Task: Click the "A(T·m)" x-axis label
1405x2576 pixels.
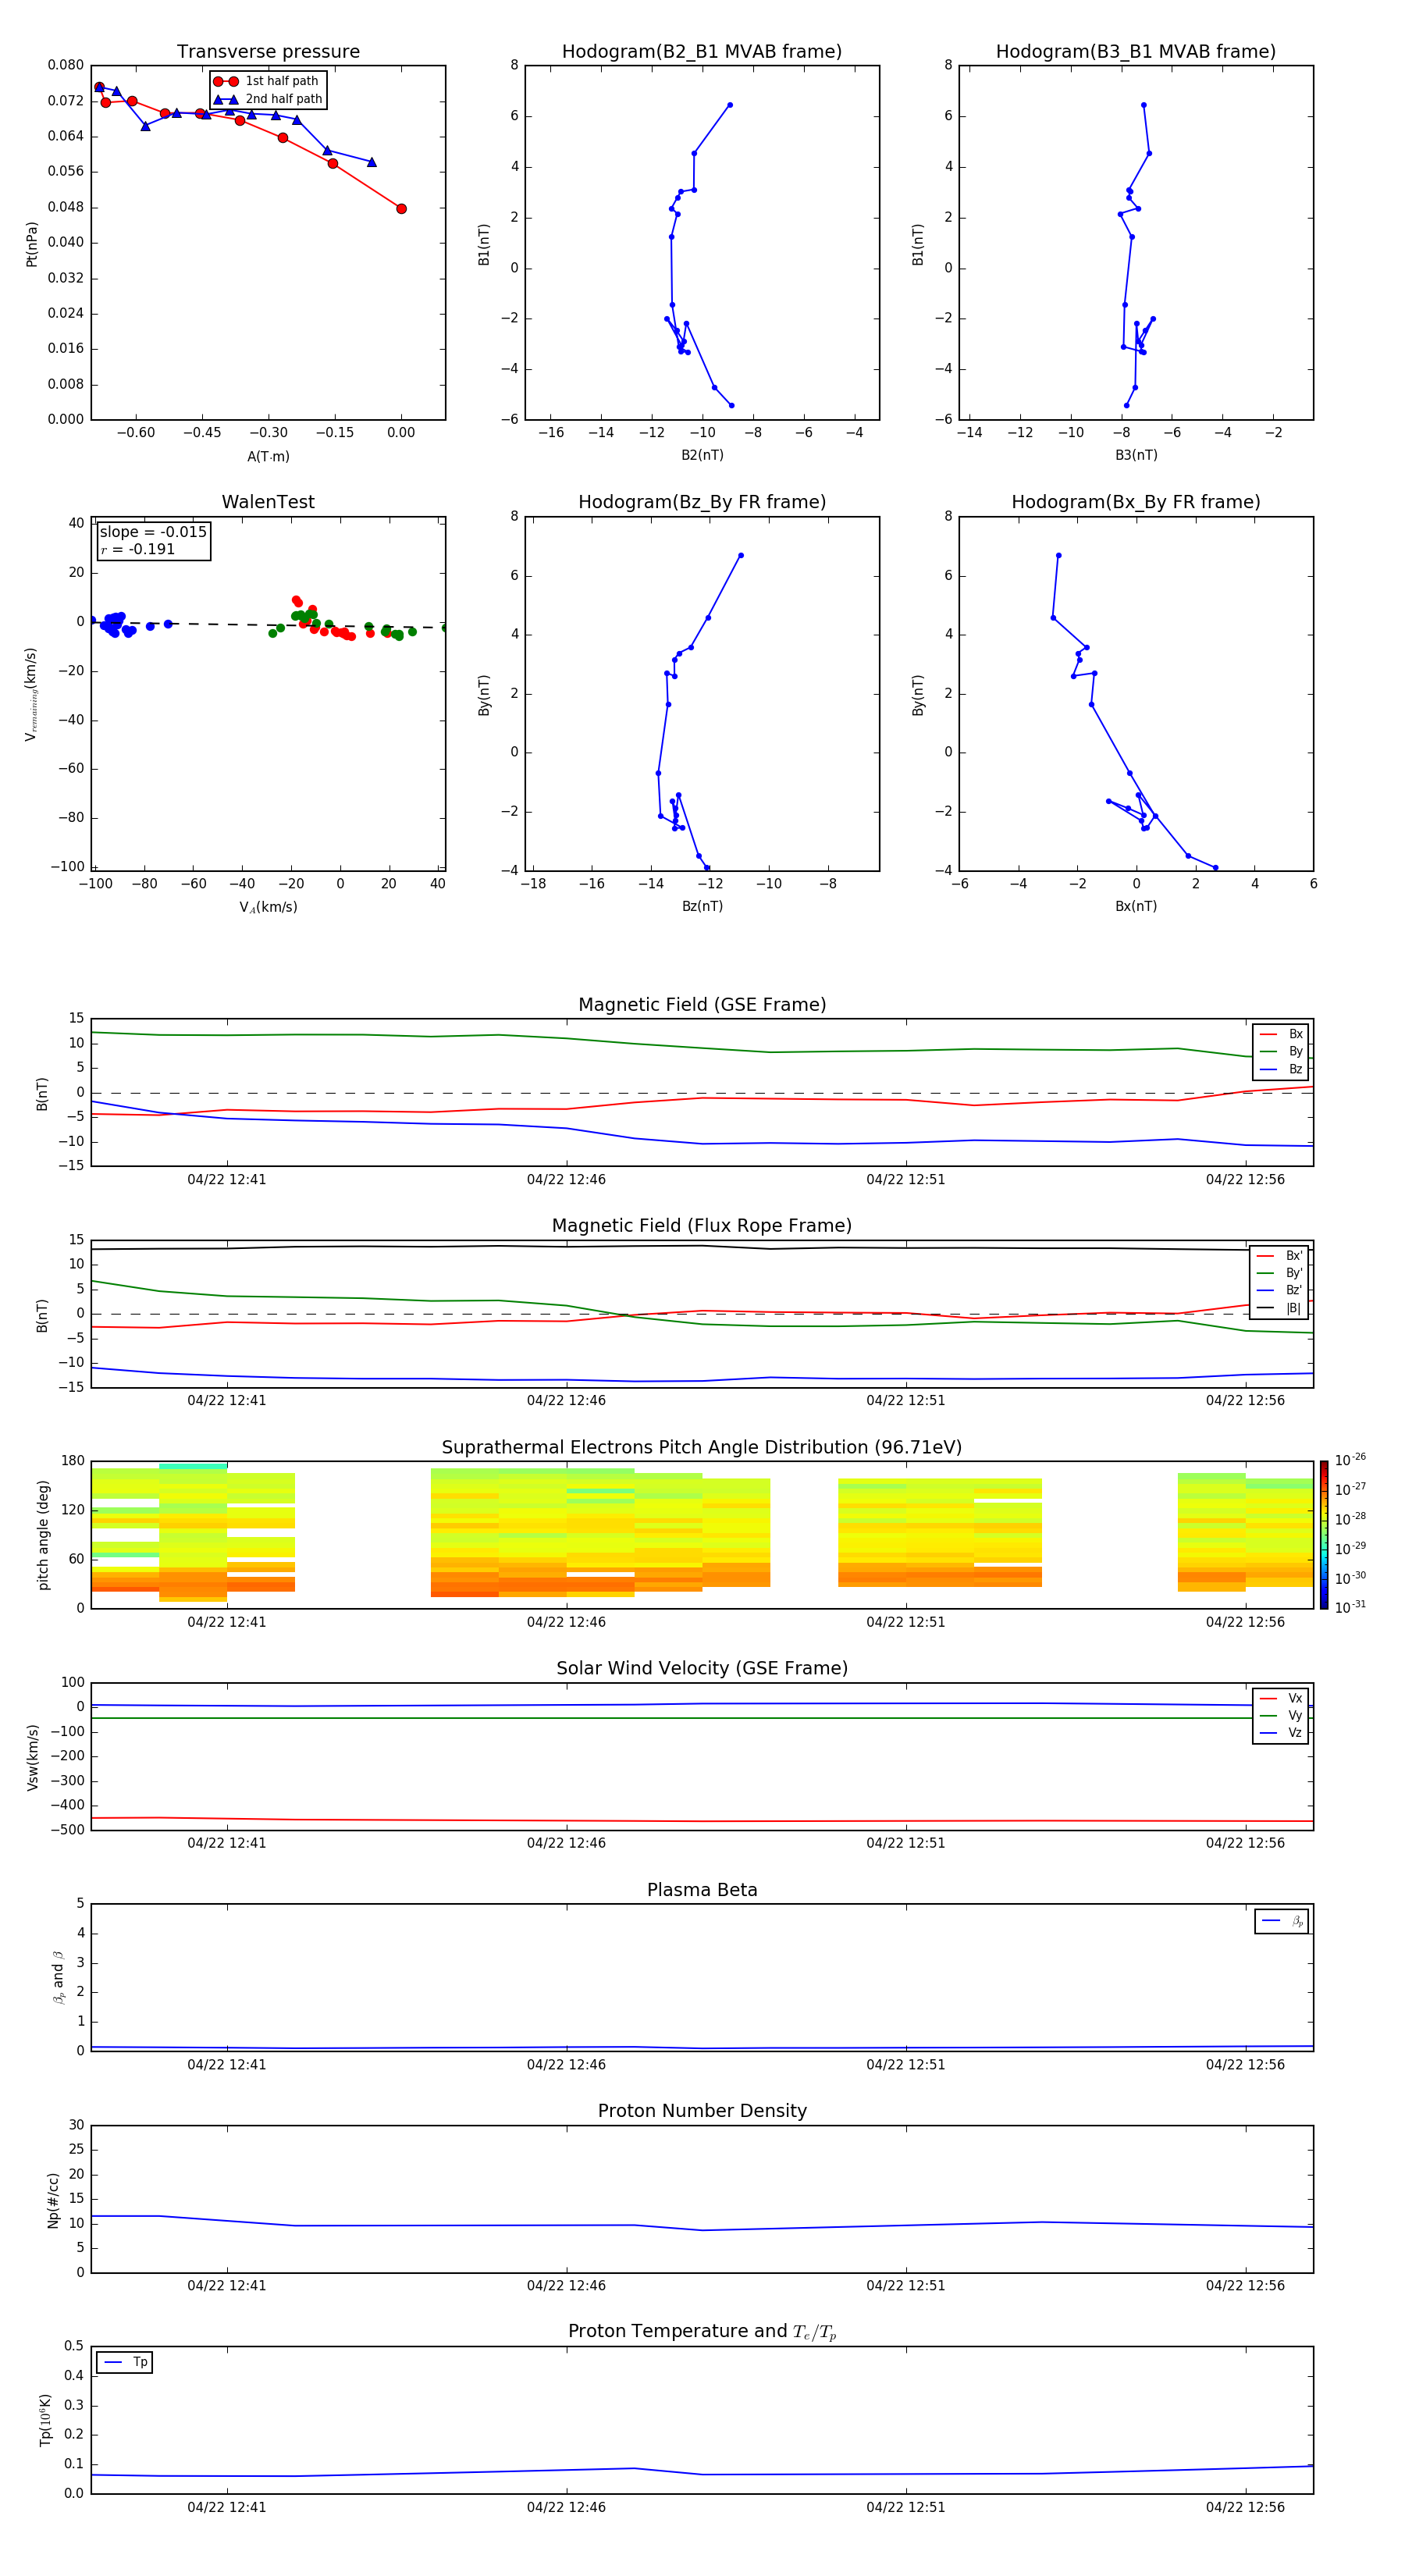Action: click(x=268, y=457)
